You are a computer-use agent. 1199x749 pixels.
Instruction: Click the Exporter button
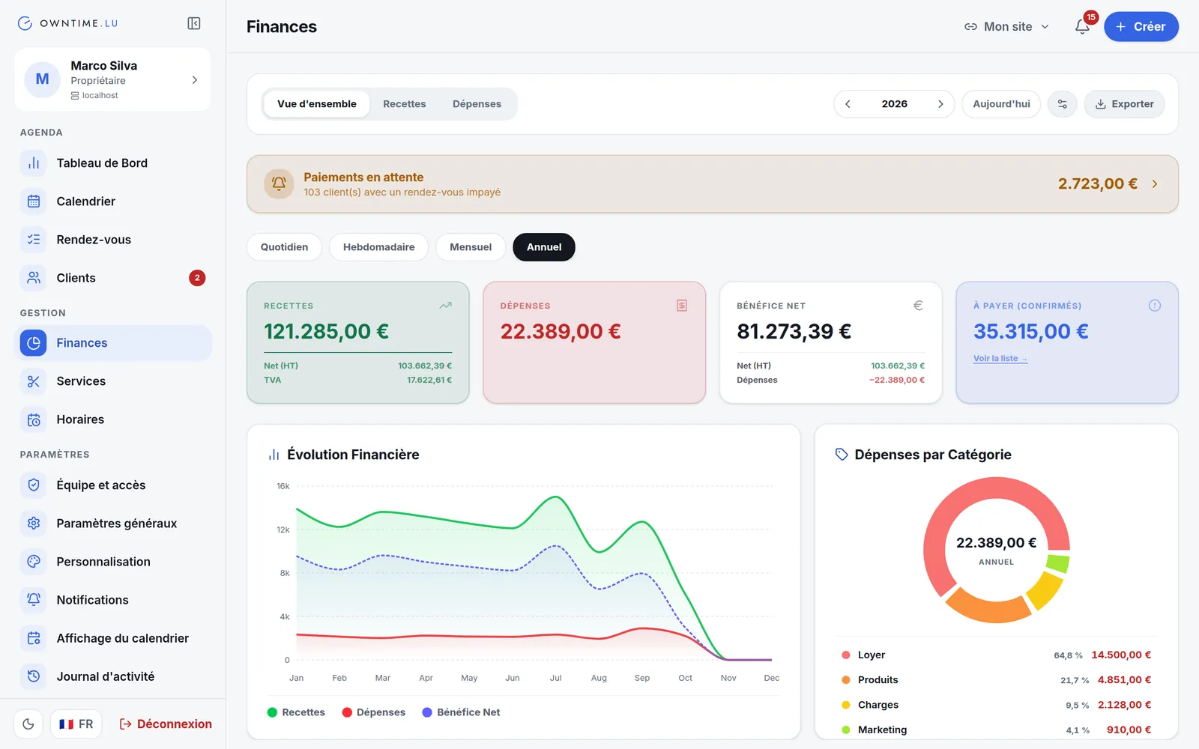tap(1124, 104)
